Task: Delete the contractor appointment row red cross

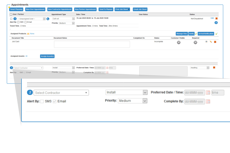Action: coord(214,67)
